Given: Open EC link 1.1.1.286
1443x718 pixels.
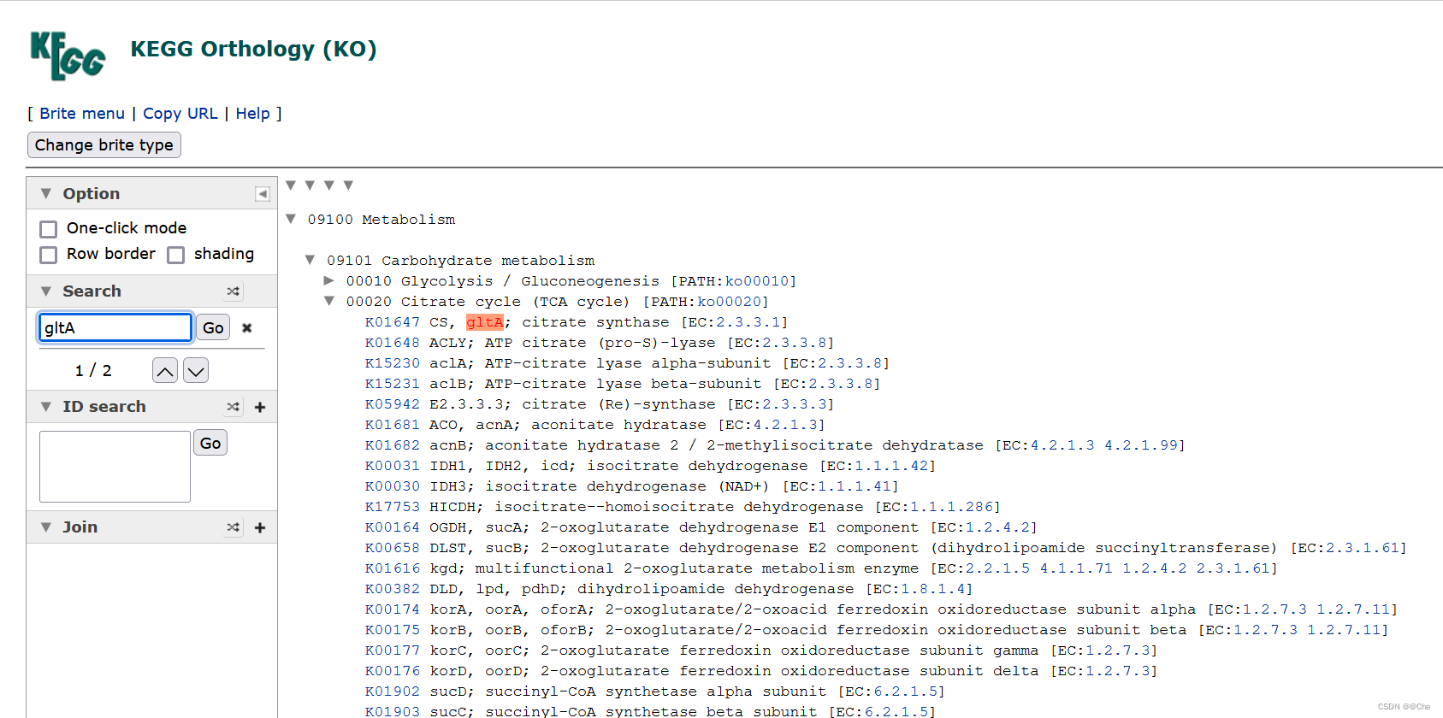Looking at the screenshot, I should pos(951,507).
